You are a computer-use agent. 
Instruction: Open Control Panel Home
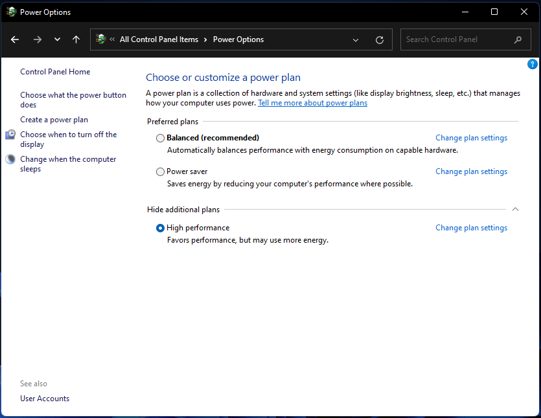(x=55, y=72)
